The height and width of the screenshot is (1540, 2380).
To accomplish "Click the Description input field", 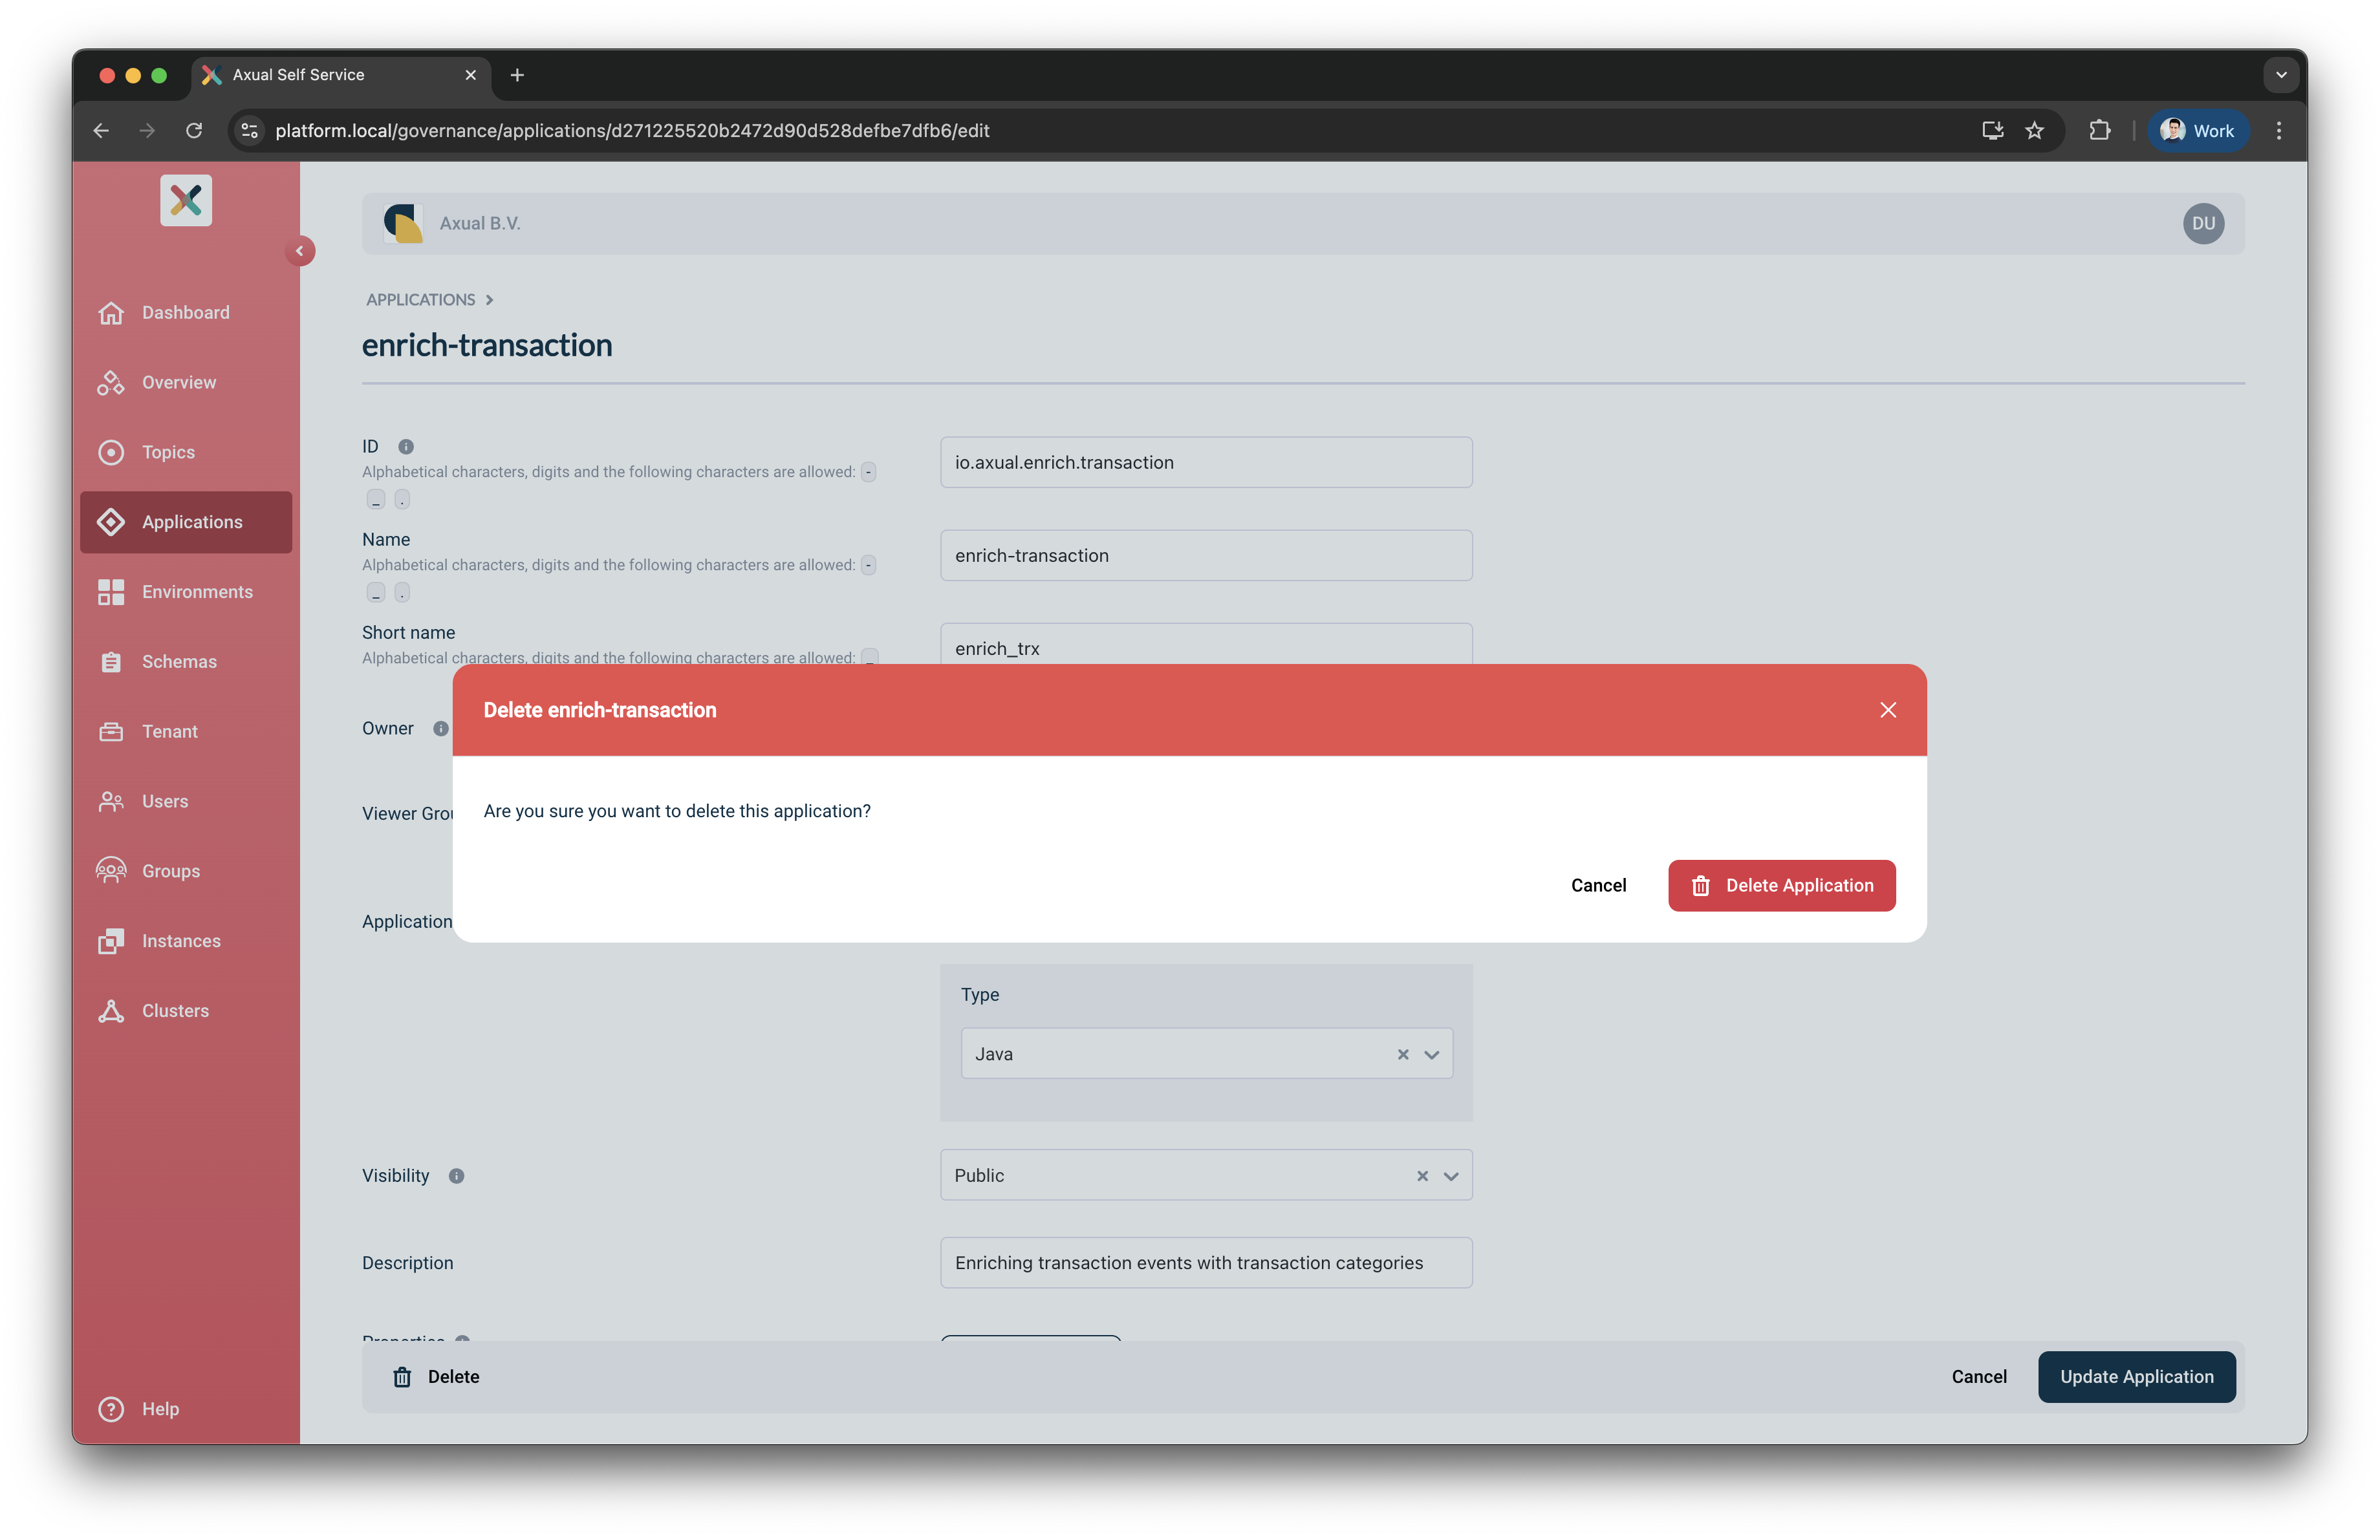I will click(x=1205, y=1262).
